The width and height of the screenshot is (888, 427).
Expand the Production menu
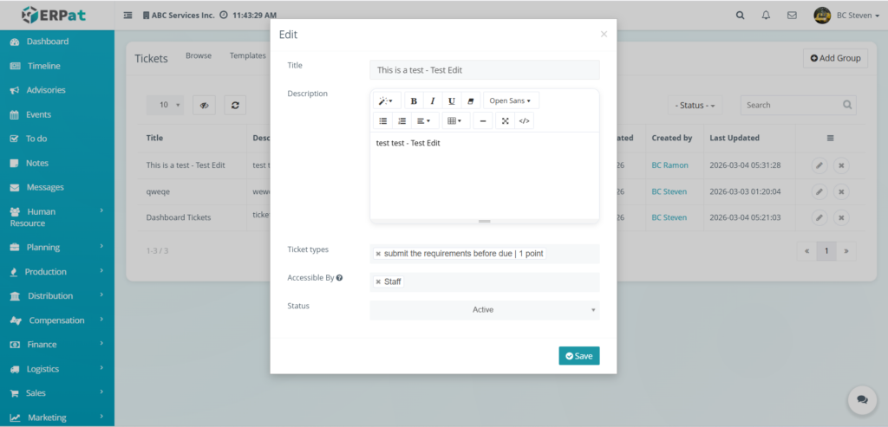(x=57, y=271)
